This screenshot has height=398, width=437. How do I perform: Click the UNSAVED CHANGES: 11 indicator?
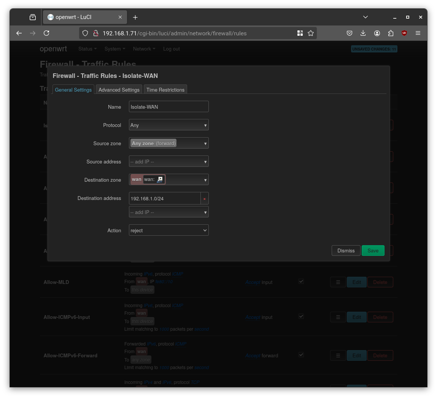coord(374,49)
